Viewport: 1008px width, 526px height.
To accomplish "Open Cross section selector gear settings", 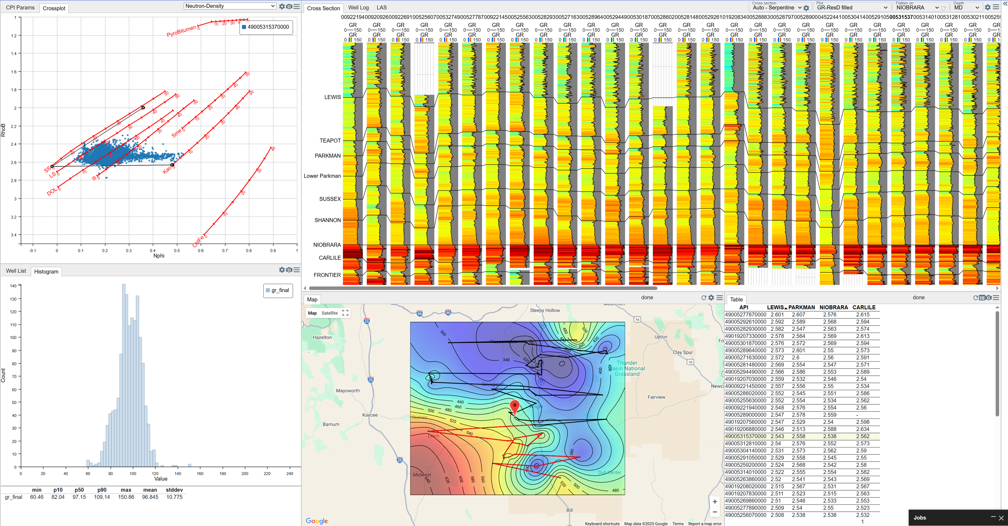I will pos(806,8).
